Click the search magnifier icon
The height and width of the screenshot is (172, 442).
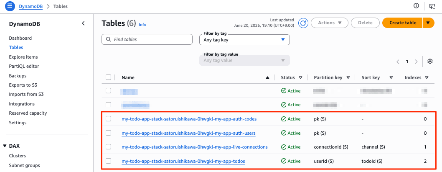pos(108,39)
